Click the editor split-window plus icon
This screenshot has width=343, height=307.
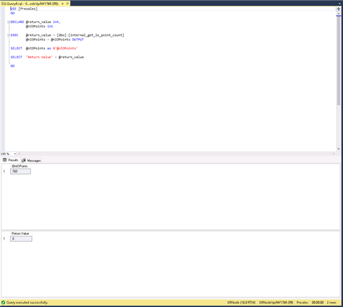[x=339, y=9]
